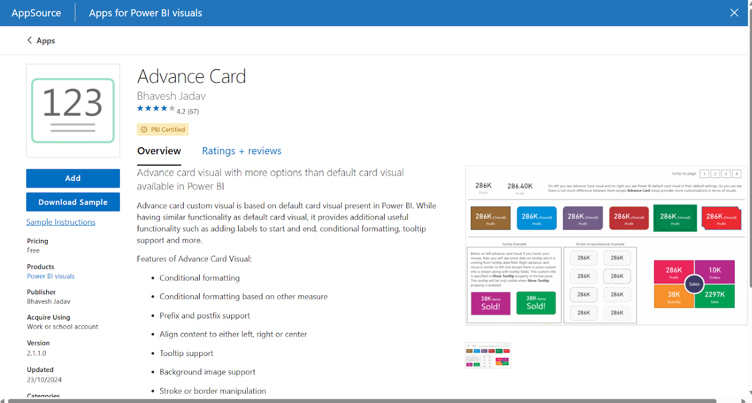Open Power BI visuals products link
The width and height of the screenshot is (752, 403).
[51, 276]
